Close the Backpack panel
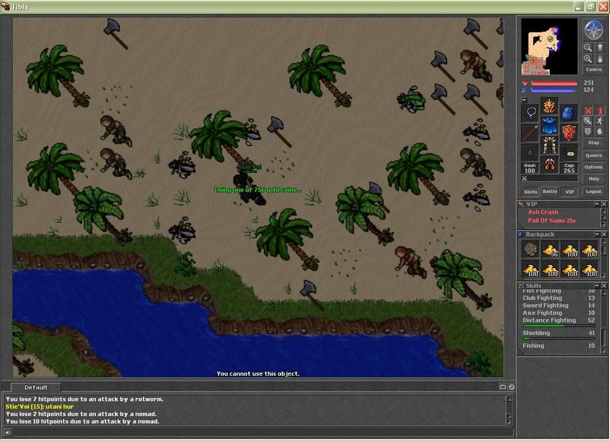Screen dimensions: 610x442 click(x=604, y=234)
